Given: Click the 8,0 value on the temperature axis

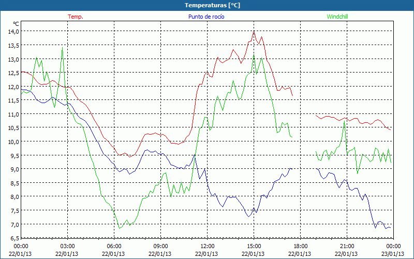Looking at the screenshot, I should [x=15, y=197].
